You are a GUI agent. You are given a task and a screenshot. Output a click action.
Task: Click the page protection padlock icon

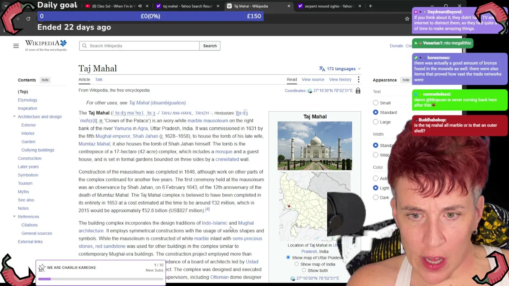pyautogui.click(x=358, y=91)
